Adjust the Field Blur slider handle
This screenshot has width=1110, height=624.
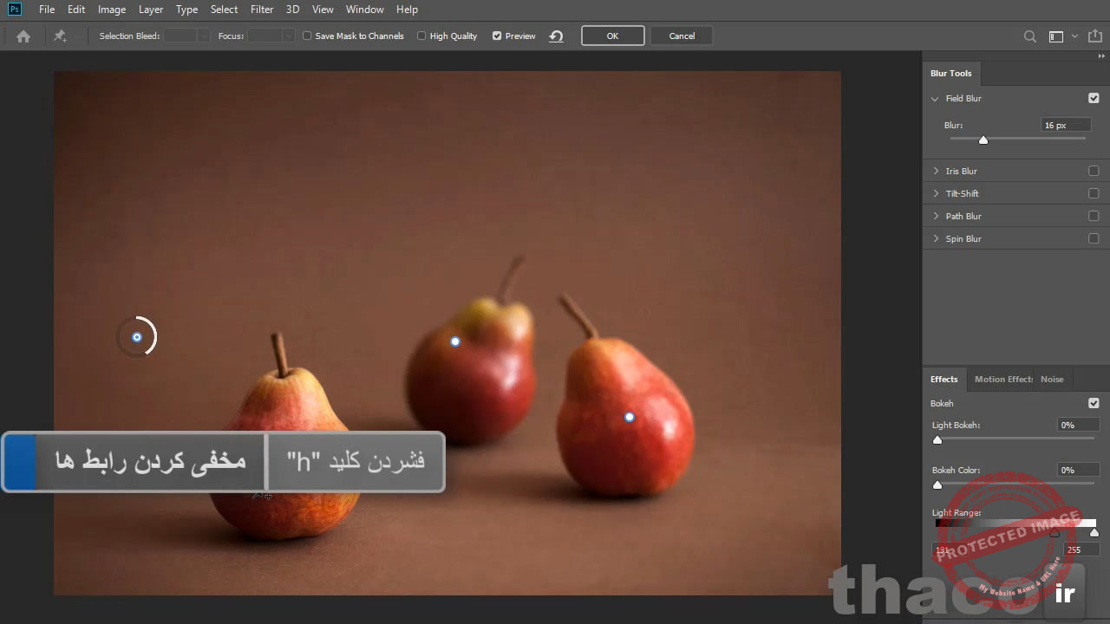(x=983, y=140)
